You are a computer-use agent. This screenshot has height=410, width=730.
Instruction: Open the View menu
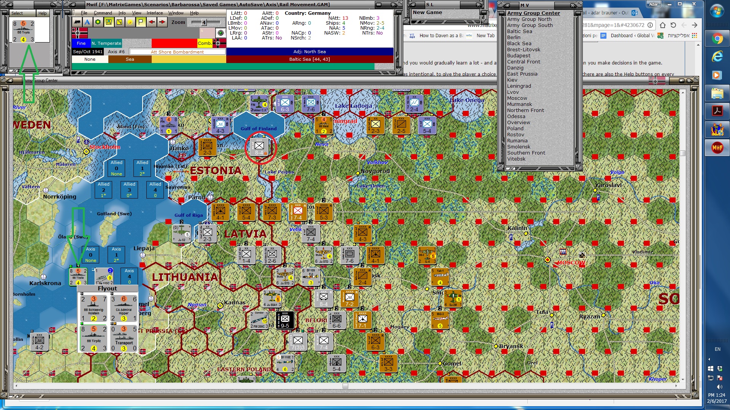(136, 13)
